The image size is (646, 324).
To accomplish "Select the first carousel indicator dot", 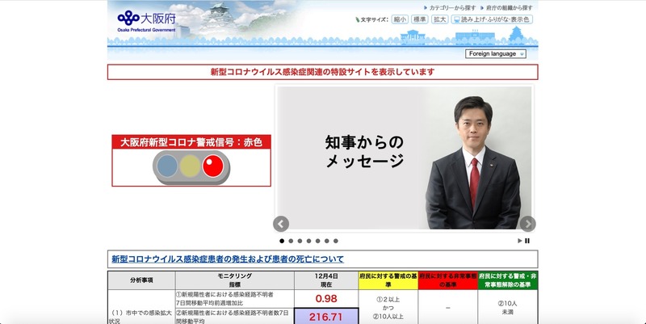I will tap(282, 241).
